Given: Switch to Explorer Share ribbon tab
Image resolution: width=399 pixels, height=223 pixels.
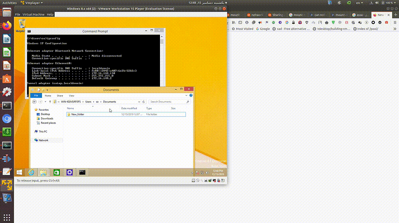Looking at the screenshot, I should (60, 96).
